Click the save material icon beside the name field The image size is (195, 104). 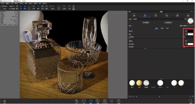pyautogui.click(x=185, y=19)
